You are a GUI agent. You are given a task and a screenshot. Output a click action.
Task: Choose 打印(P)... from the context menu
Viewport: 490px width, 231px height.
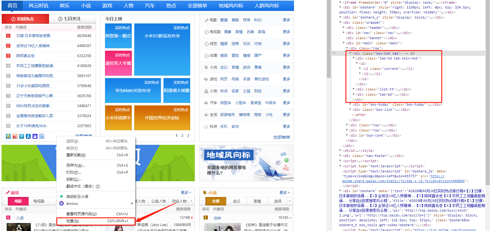coord(96,172)
